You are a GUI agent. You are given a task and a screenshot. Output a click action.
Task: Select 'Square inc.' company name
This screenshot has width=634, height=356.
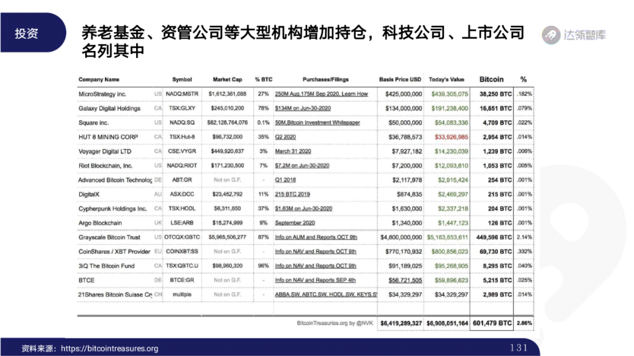click(x=93, y=123)
